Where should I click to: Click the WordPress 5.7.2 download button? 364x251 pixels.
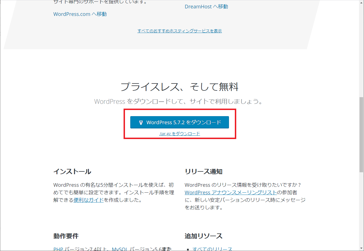tap(179, 122)
